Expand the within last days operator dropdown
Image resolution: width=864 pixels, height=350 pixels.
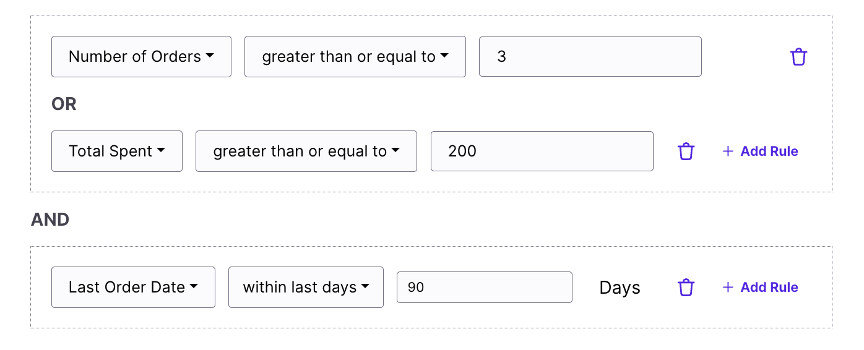(306, 288)
